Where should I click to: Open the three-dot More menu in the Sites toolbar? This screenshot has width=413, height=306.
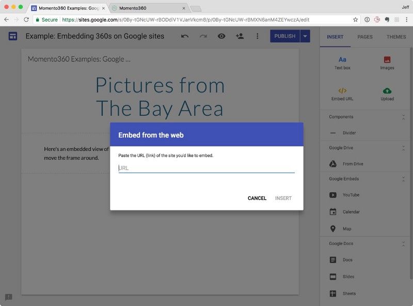257,36
